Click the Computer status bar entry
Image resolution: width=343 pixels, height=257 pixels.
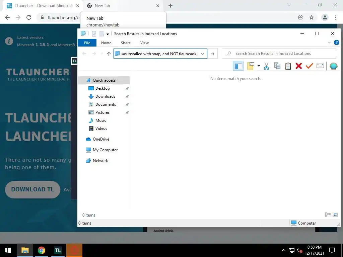coord(303,223)
